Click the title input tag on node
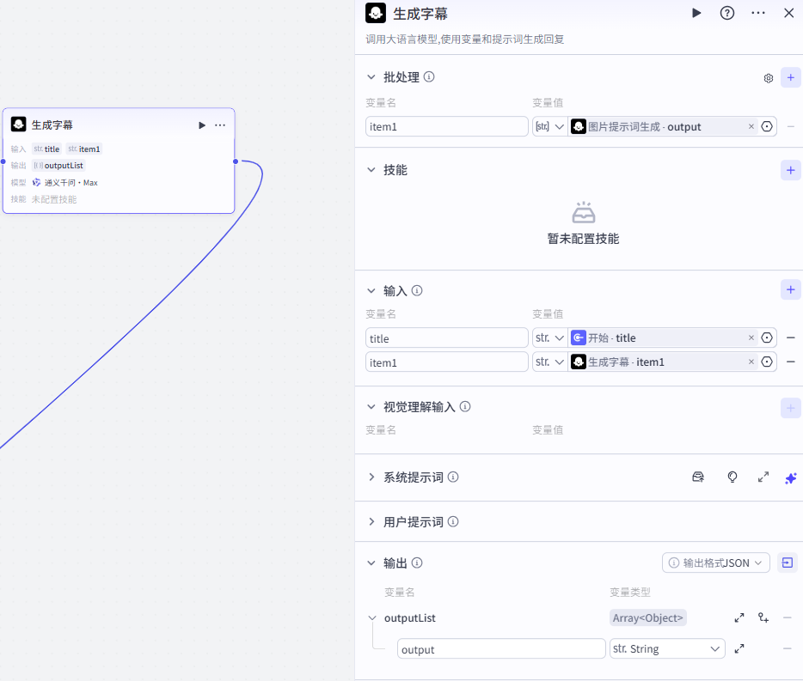This screenshot has height=681, width=803. pyautogui.click(x=46, y=149)
